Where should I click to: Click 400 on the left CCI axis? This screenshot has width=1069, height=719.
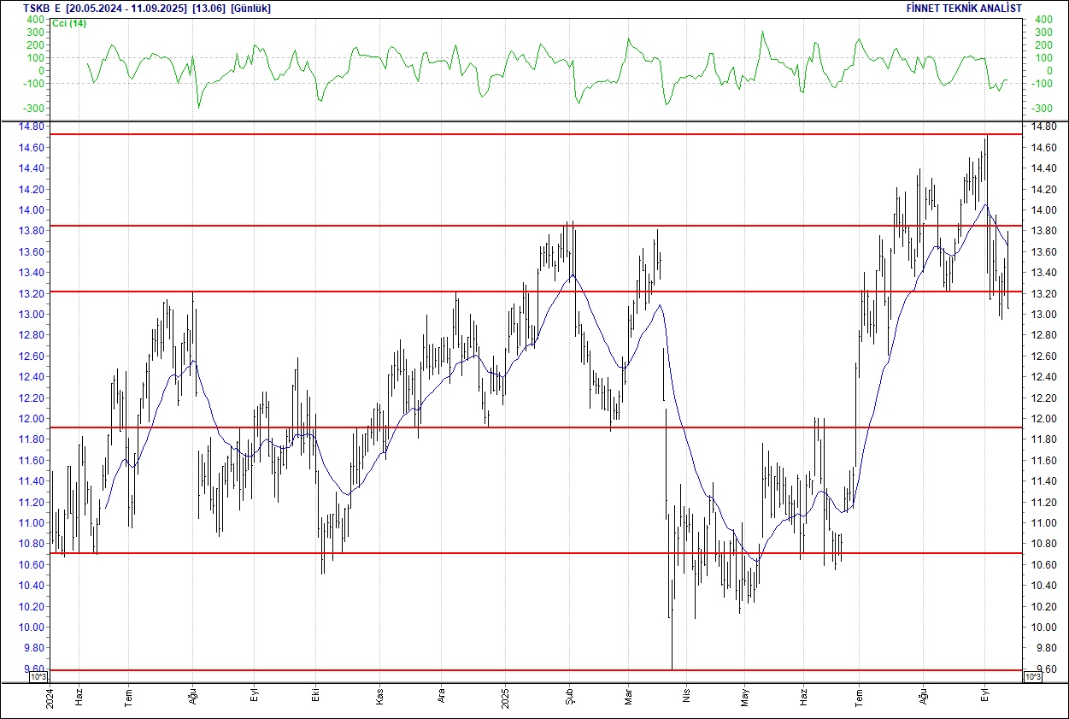[x=36, y=20]
